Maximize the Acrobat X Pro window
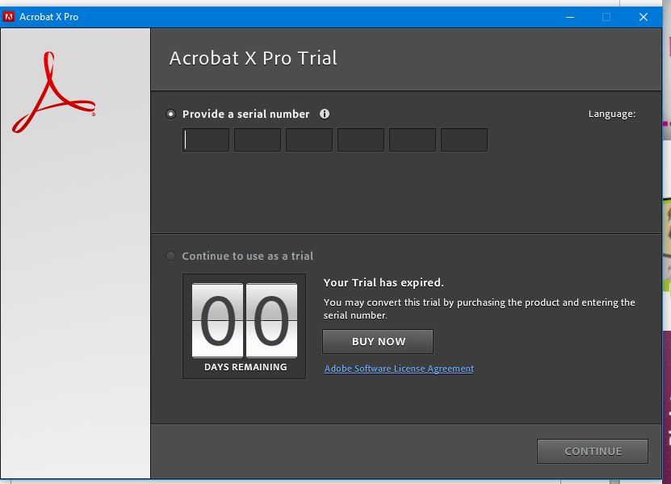This screenshot has width=671, height=484. [606, 17]
